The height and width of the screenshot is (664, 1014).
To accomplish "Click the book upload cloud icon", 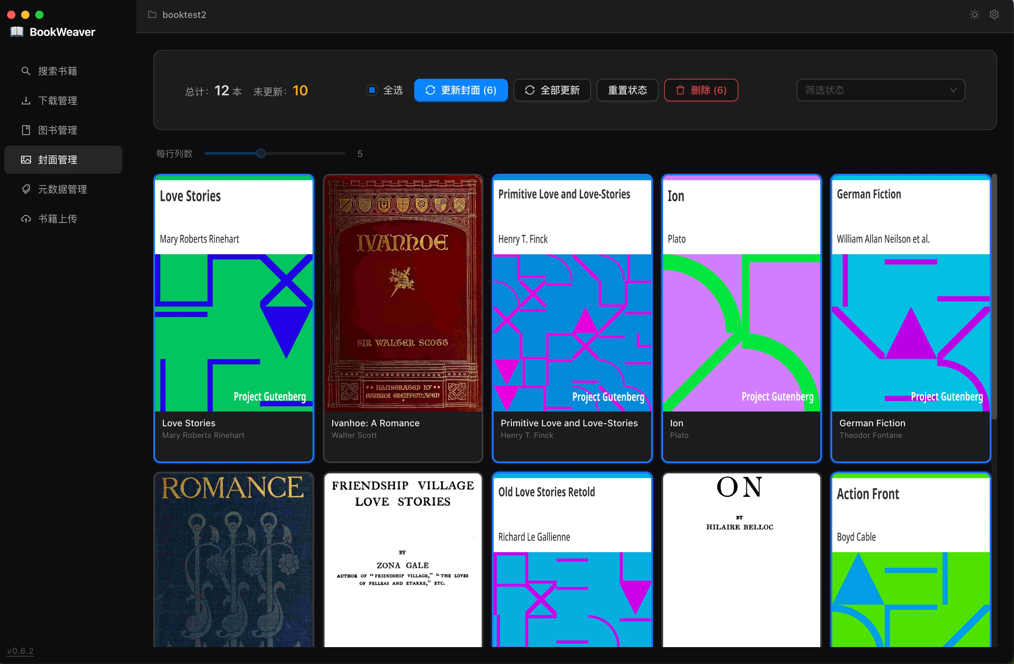I will tap(26, 219).
